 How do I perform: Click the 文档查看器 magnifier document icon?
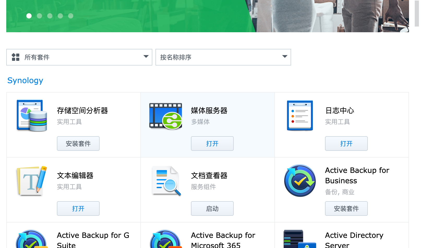(166, 181)
